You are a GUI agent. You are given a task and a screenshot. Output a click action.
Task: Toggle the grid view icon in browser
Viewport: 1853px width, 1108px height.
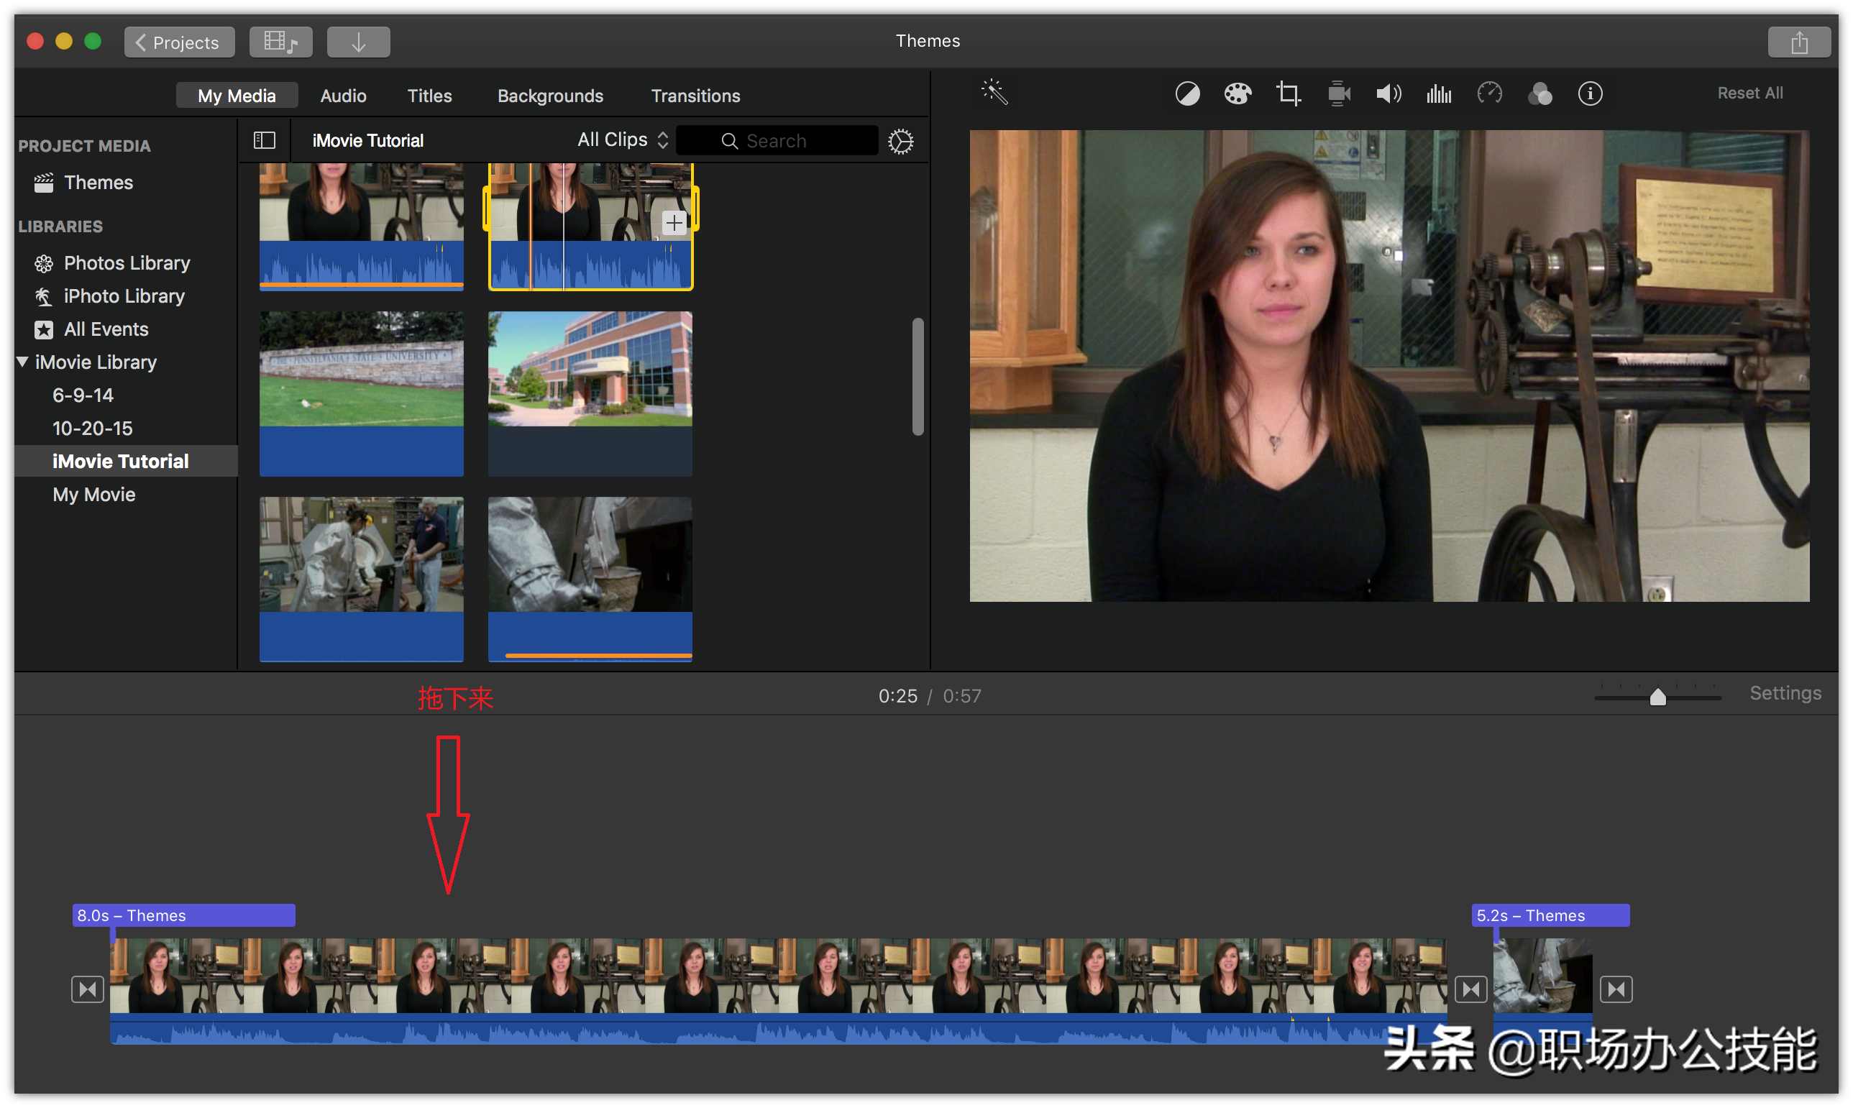click(264, 139)
